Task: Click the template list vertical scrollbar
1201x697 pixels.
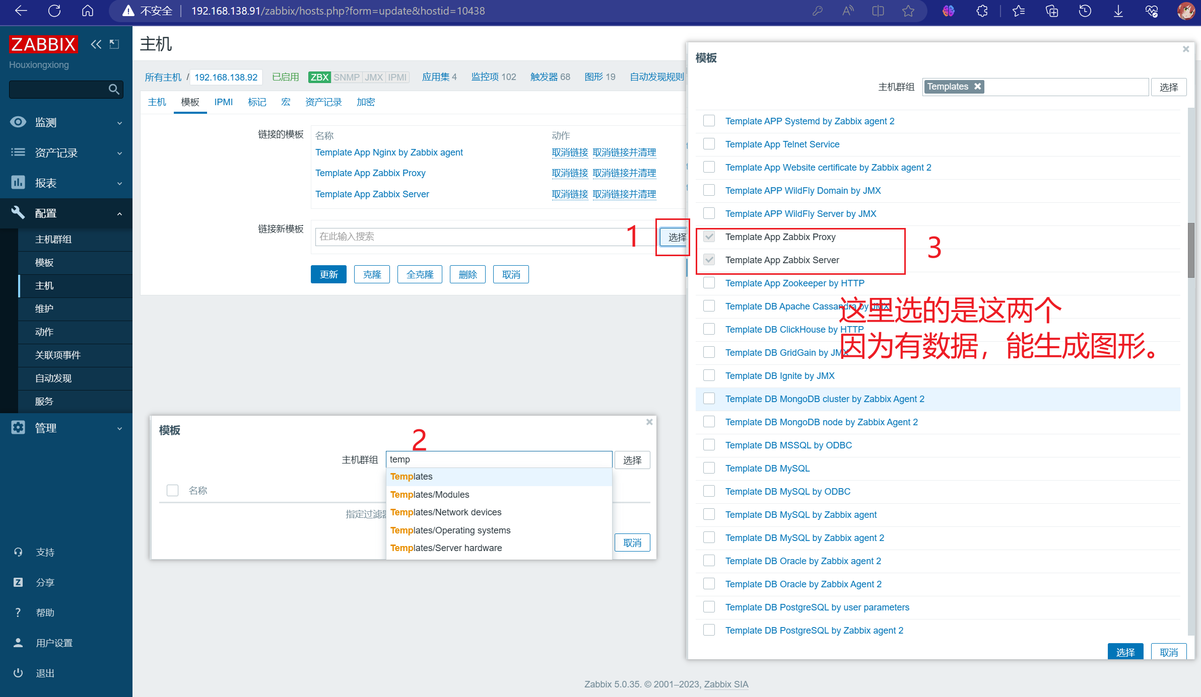Action: click(x=1191, y=250)
